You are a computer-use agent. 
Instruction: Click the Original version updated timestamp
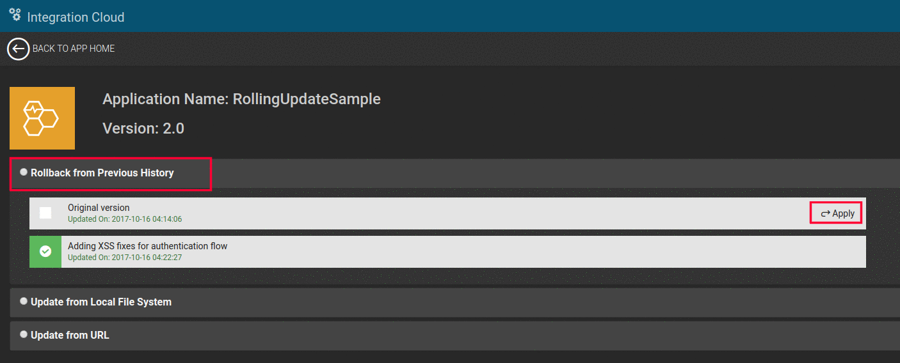125,219
